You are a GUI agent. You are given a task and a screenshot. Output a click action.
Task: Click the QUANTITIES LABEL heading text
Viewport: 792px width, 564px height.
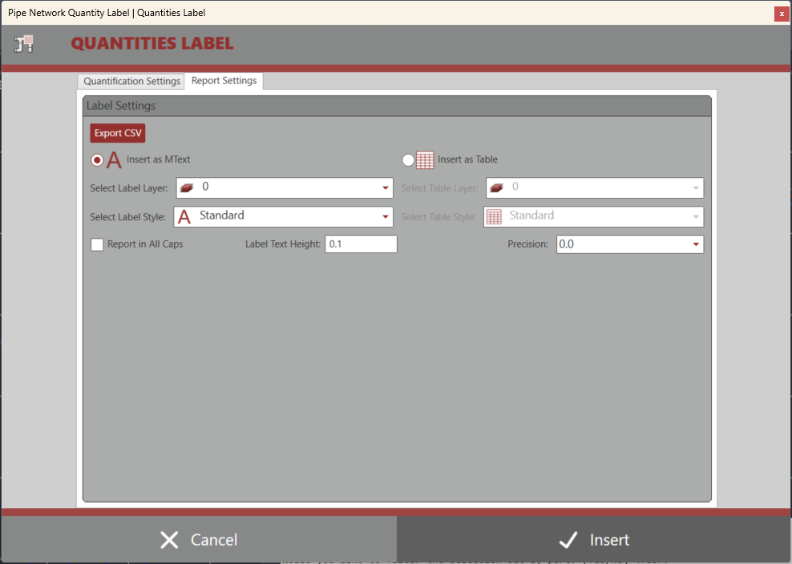point(152,43)
